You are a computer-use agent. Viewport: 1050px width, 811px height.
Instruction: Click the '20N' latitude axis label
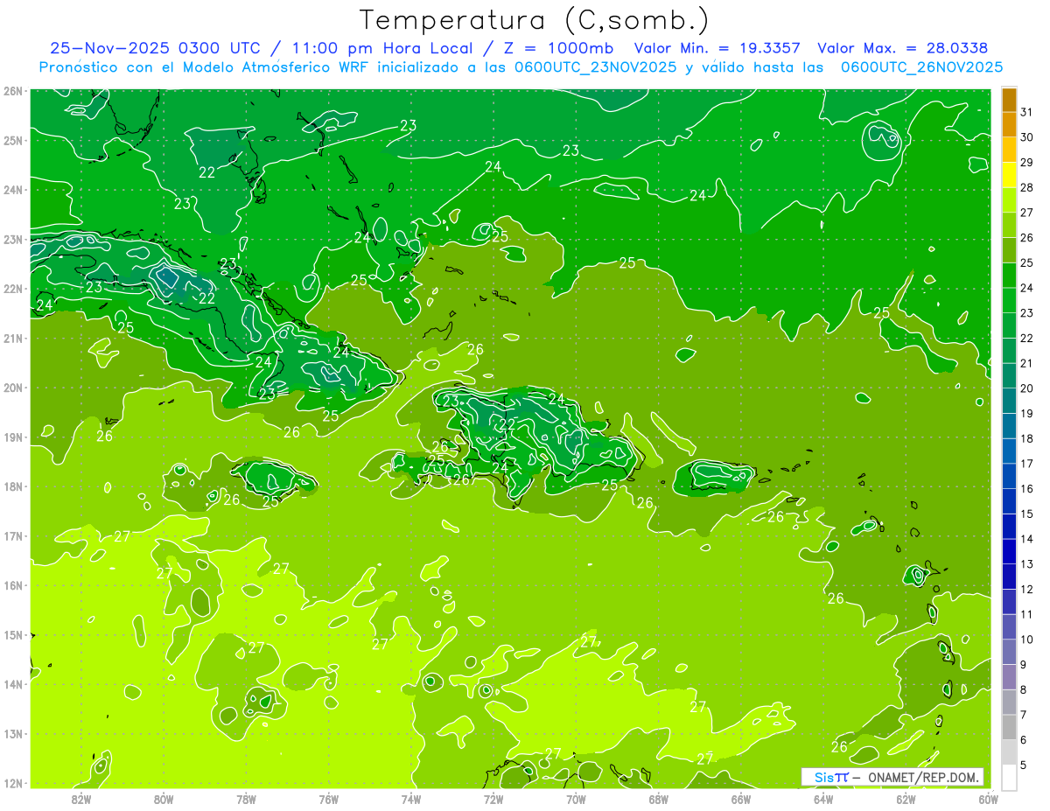[13, 388]
